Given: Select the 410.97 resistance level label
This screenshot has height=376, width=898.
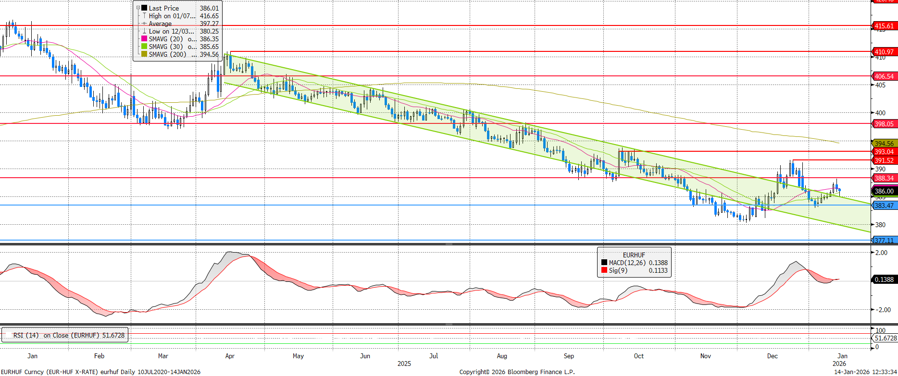Looking at the screenshot, I should 884,52.
